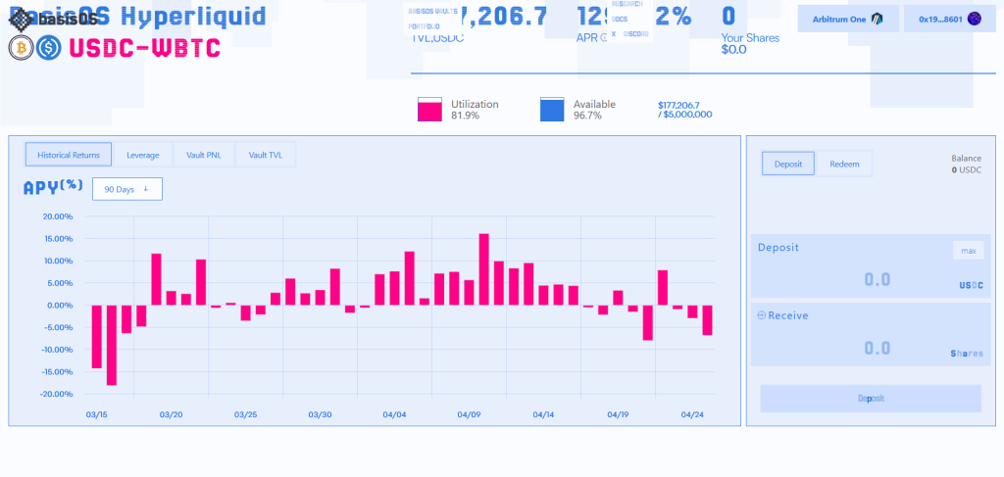Click the last negative bar after 04/24
This screenshot has width=1004, height=477.
tap(708, 319)
